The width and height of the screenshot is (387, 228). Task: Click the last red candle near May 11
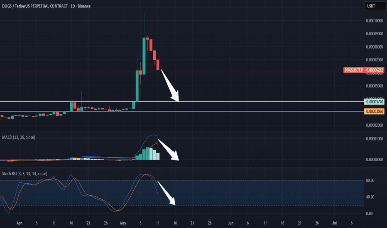(x=158, y=65)
